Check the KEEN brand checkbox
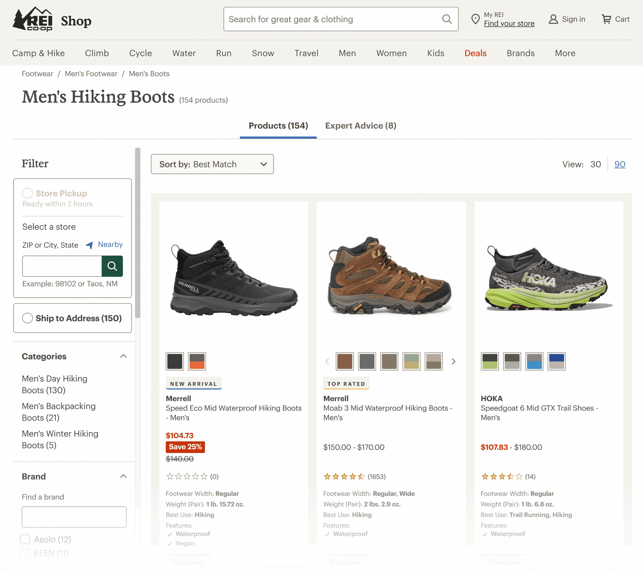Screen dimensions: 643x571 point(25,553)
